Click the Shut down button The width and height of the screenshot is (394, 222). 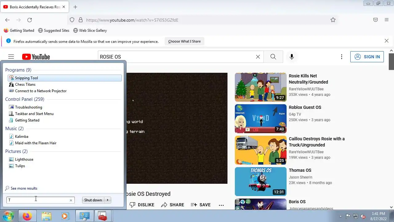pyautogui.click(x=93, y=200)
